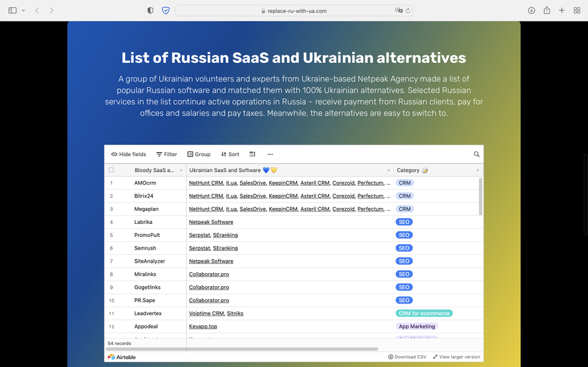Expand the Ukrainian SaaS and Software column dropdown

[388, 170]
